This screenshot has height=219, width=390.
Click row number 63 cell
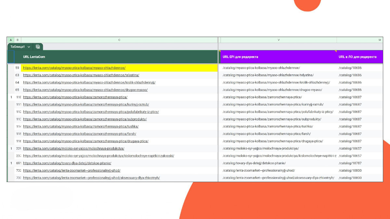[x=18, y=75]
